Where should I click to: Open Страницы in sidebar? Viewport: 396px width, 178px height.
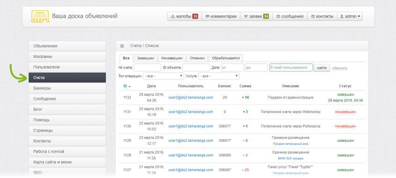(x=67, y=130)
